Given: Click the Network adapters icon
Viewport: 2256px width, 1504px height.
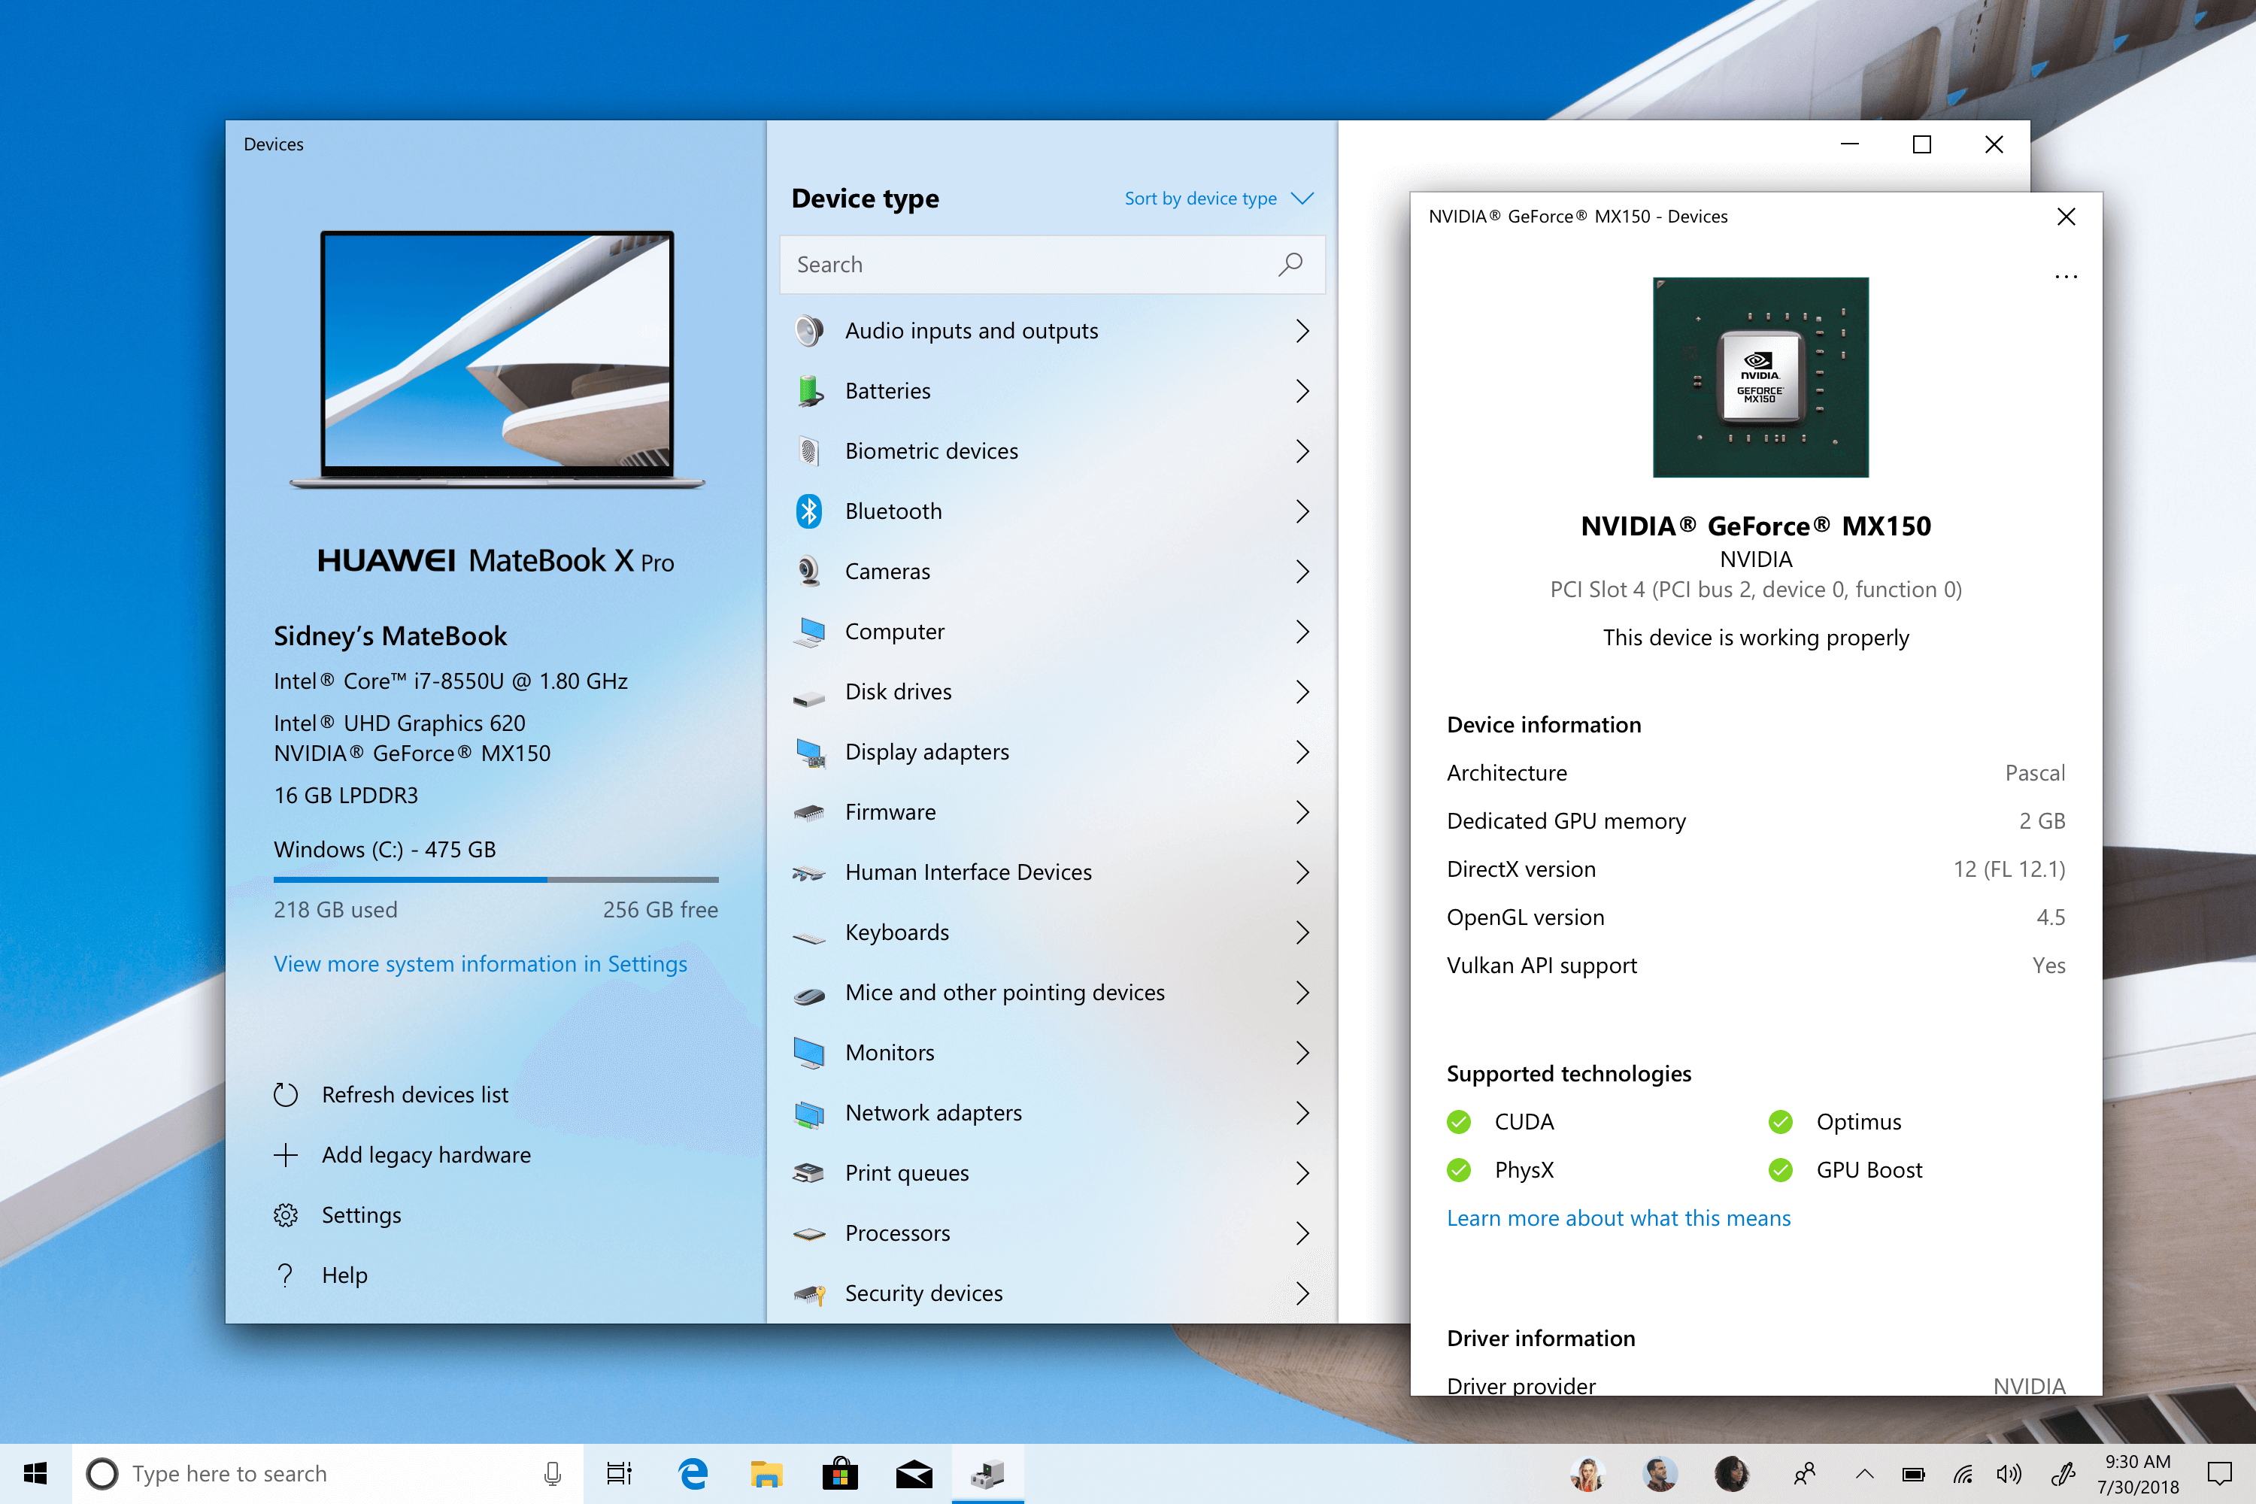Looking at the screenshot, I should coord(810,1114).
